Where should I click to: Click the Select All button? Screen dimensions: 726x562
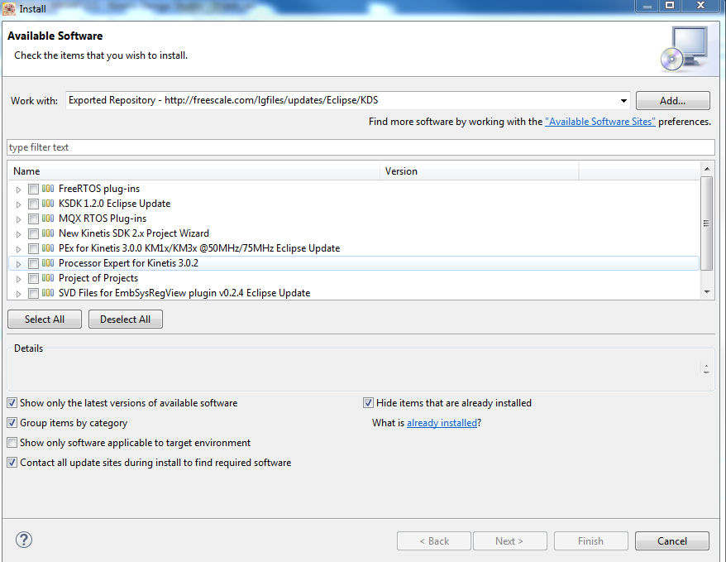pos(45,319)
